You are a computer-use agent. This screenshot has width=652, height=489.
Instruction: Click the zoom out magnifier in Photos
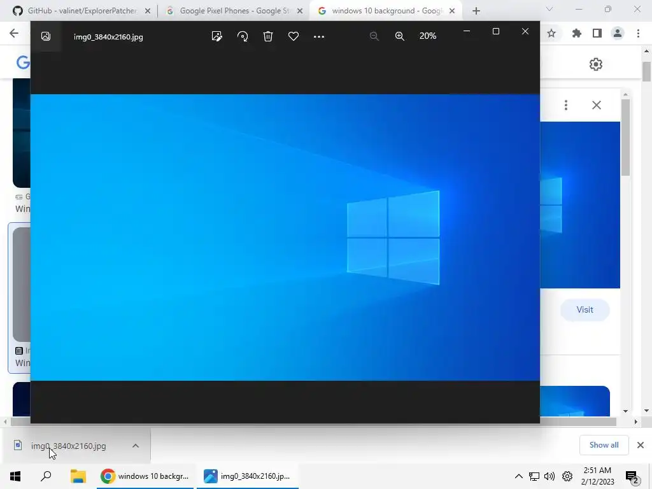point(374,36)
